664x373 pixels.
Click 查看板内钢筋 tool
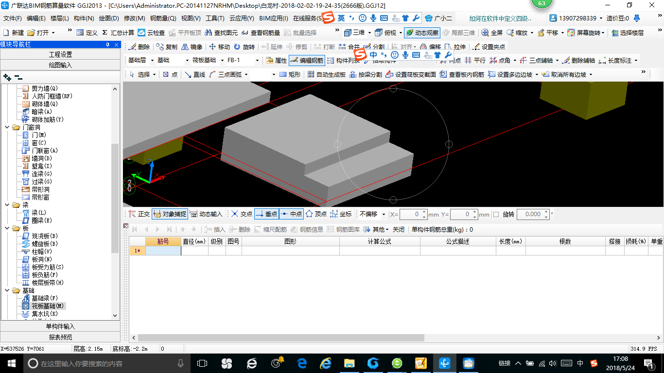[x=462, y=74]
